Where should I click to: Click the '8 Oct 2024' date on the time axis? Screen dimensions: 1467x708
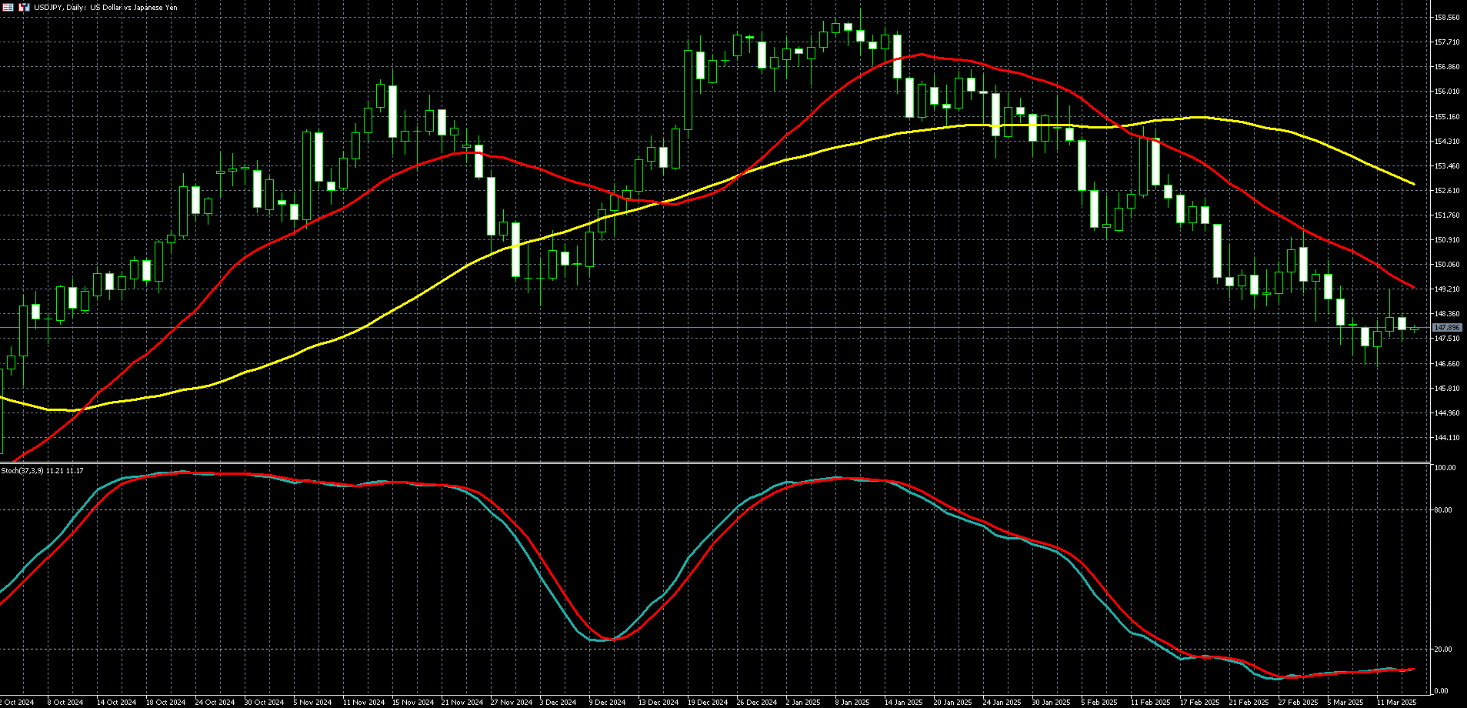[x=65, y=703]
